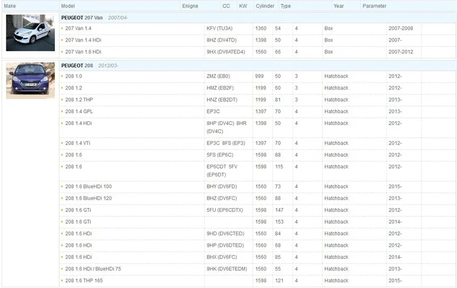Click the 147 kilowatt value

click(x=279, y=210)
